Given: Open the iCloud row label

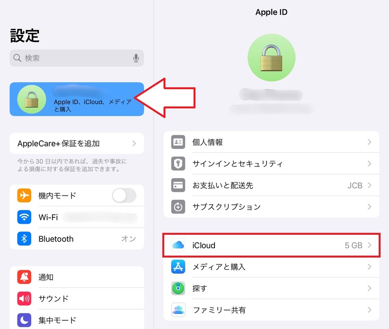Looking at the screenshot, I should 204,246.
